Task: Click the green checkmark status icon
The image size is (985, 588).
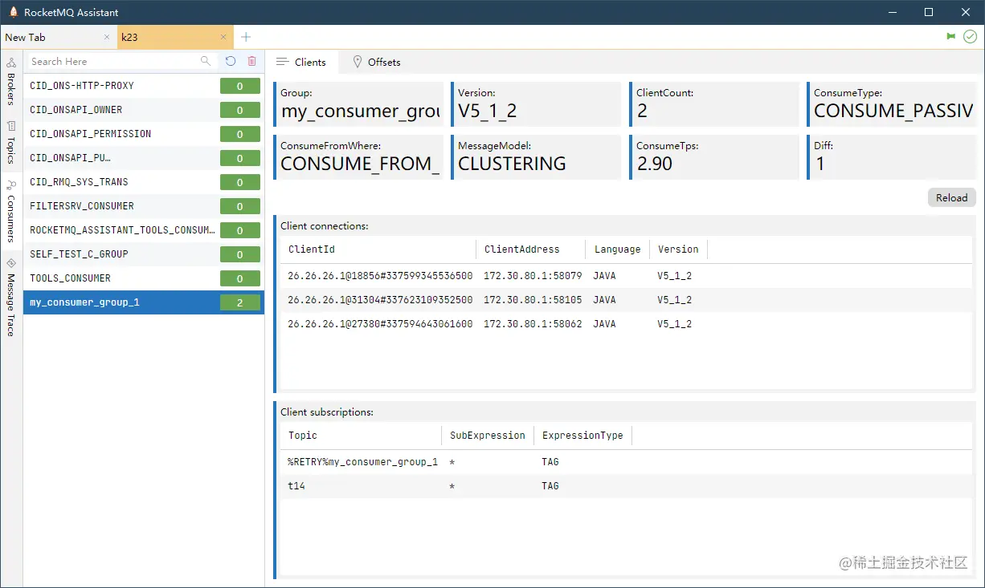Action: click(970, 37)
